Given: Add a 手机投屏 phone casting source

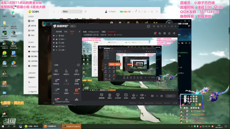Looking at the screenshot, I should point(118,96).
